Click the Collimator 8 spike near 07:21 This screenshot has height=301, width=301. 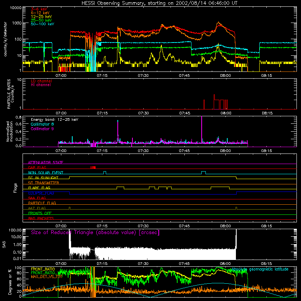pyautogui.click(x=118, y=131)
